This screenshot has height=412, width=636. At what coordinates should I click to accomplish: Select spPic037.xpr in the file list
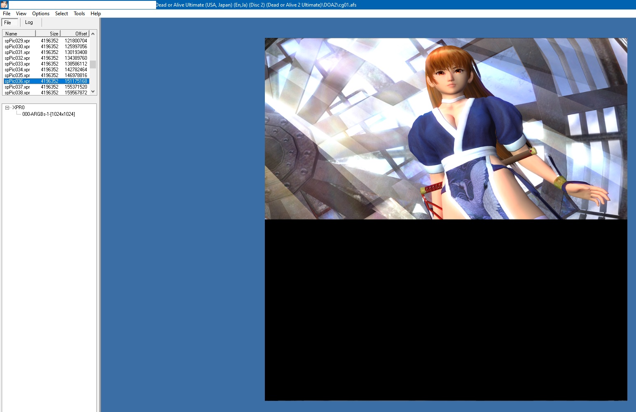click(46, 87)
